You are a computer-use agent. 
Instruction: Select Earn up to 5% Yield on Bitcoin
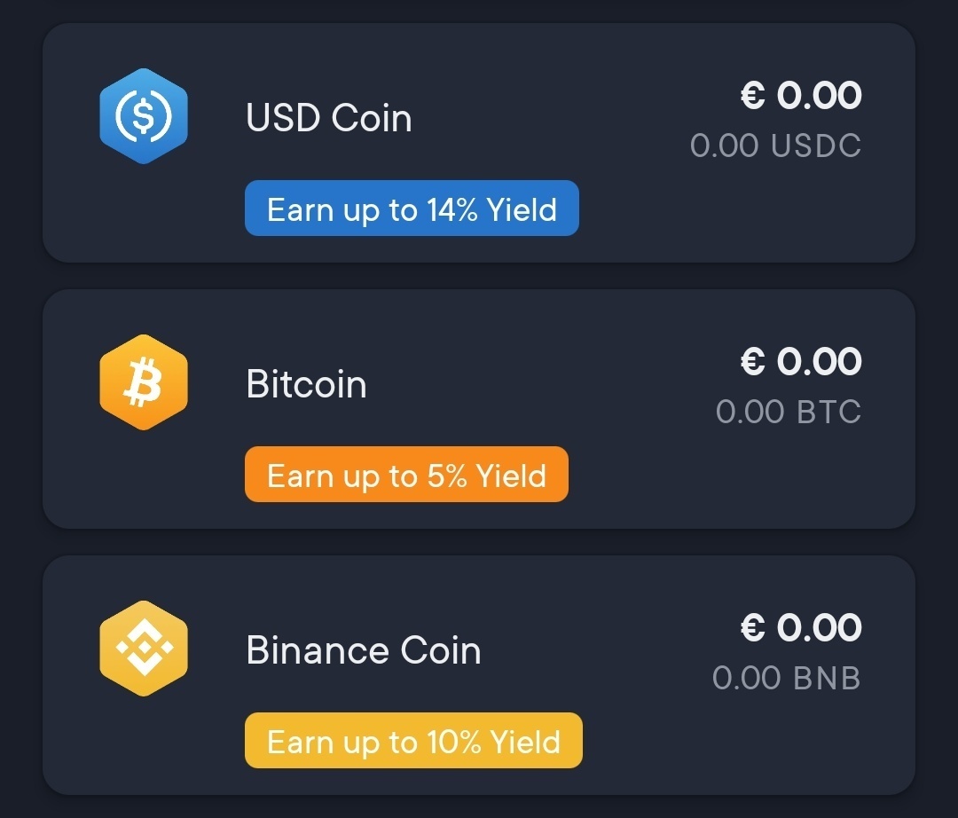pos(406,475)
